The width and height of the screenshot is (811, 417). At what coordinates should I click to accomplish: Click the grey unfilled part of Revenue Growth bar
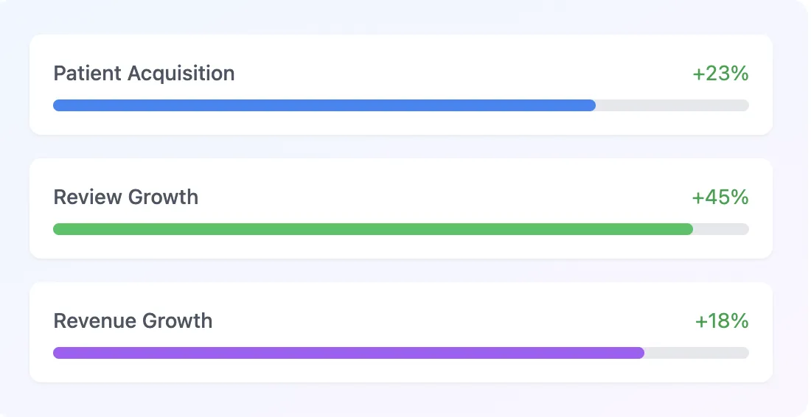(697, 353)
